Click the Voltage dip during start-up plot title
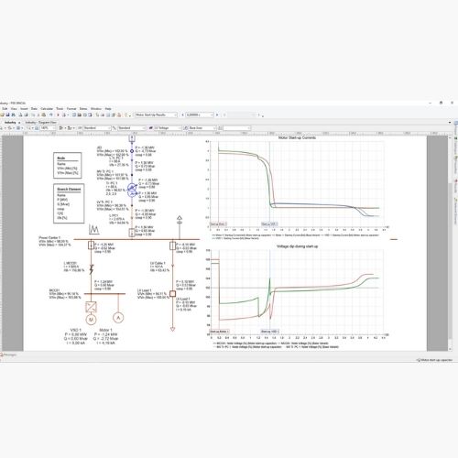The height and width of the screenshot is (458, 458). coord(297,246)
